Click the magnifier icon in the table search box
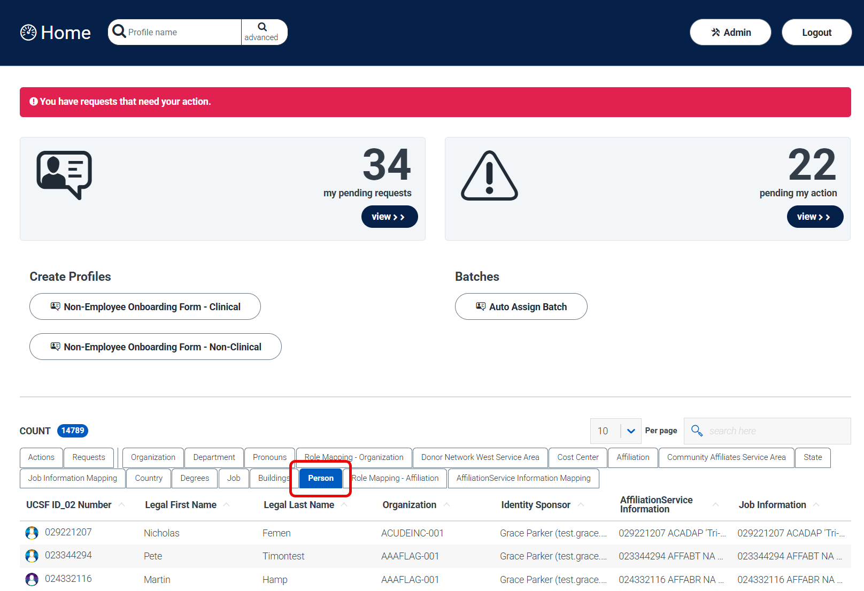This screenshot has height=591, width=864. tap(697, 431)
